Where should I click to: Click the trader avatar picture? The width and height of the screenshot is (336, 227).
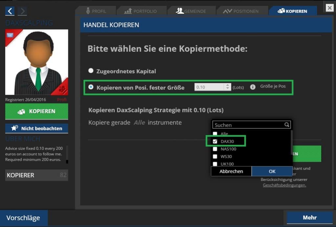click(x=37, y=62)
